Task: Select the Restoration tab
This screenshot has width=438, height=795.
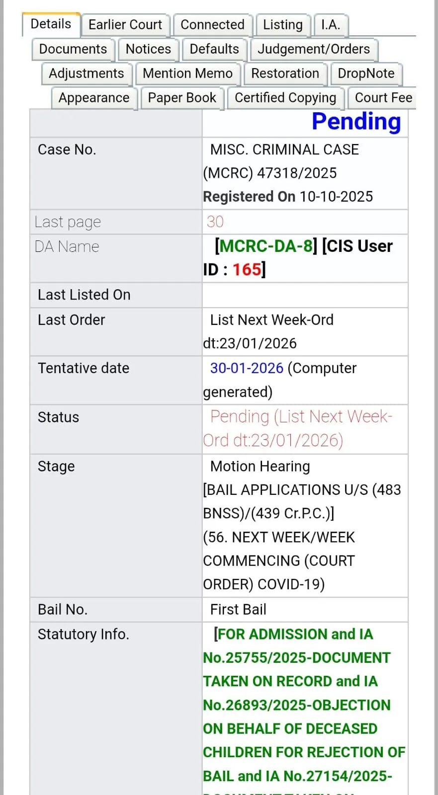Action: coord(285,74)
